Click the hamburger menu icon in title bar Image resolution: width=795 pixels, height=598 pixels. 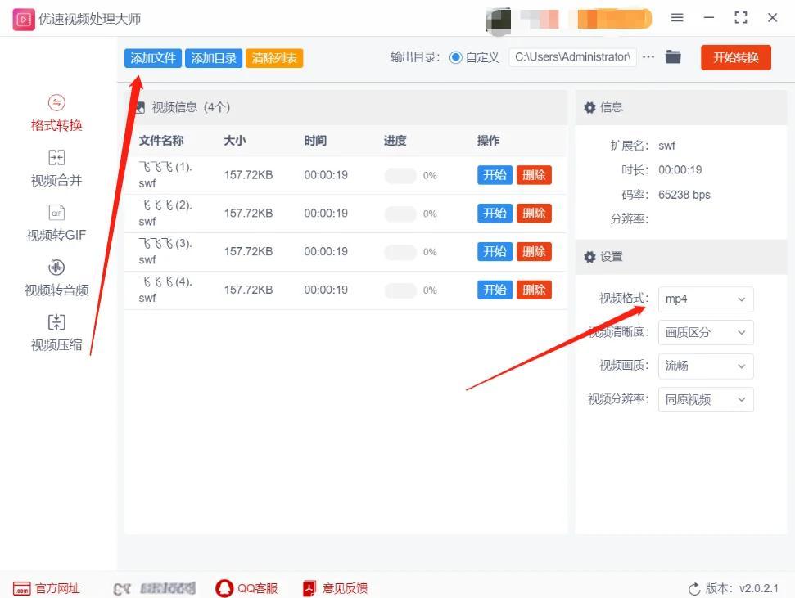(677, 18)
